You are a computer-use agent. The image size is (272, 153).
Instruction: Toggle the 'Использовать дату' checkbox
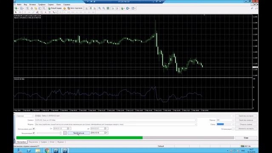(x=34, y=129)
